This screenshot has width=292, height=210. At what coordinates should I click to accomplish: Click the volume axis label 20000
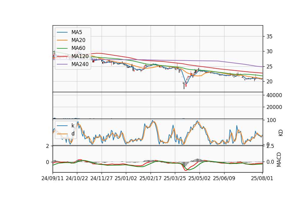(274, 107)
